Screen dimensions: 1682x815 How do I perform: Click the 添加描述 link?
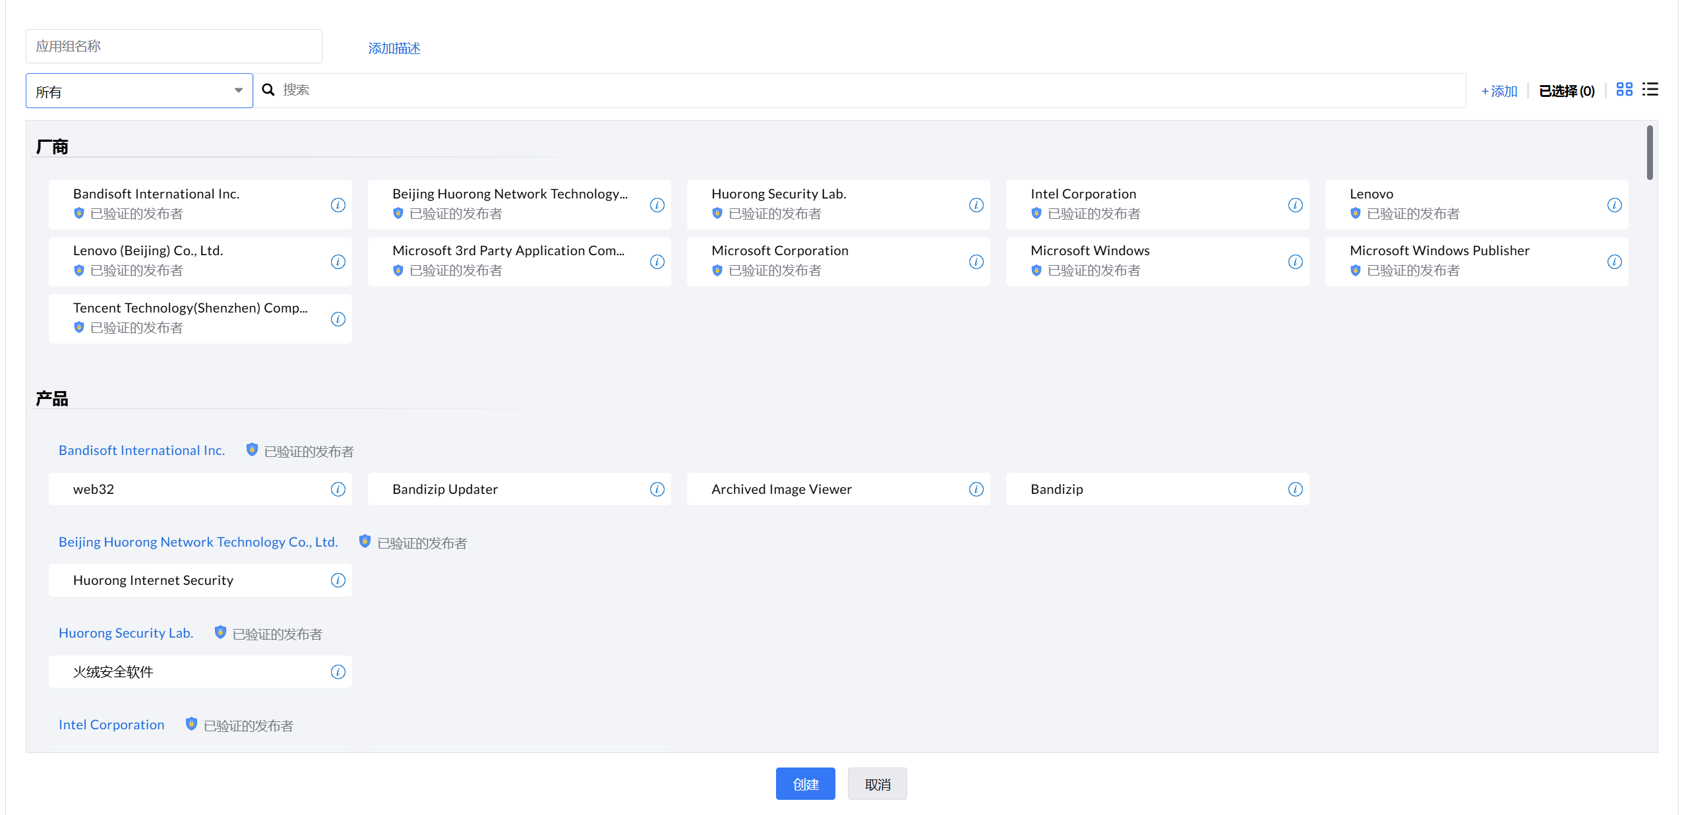tap(394, 48)
